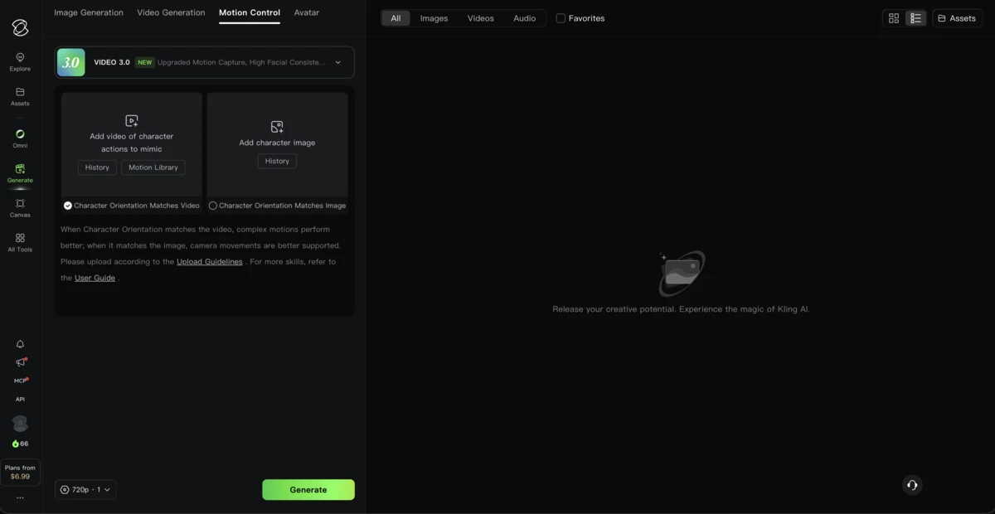Open the Assets button at top right

tap(958, 18)
